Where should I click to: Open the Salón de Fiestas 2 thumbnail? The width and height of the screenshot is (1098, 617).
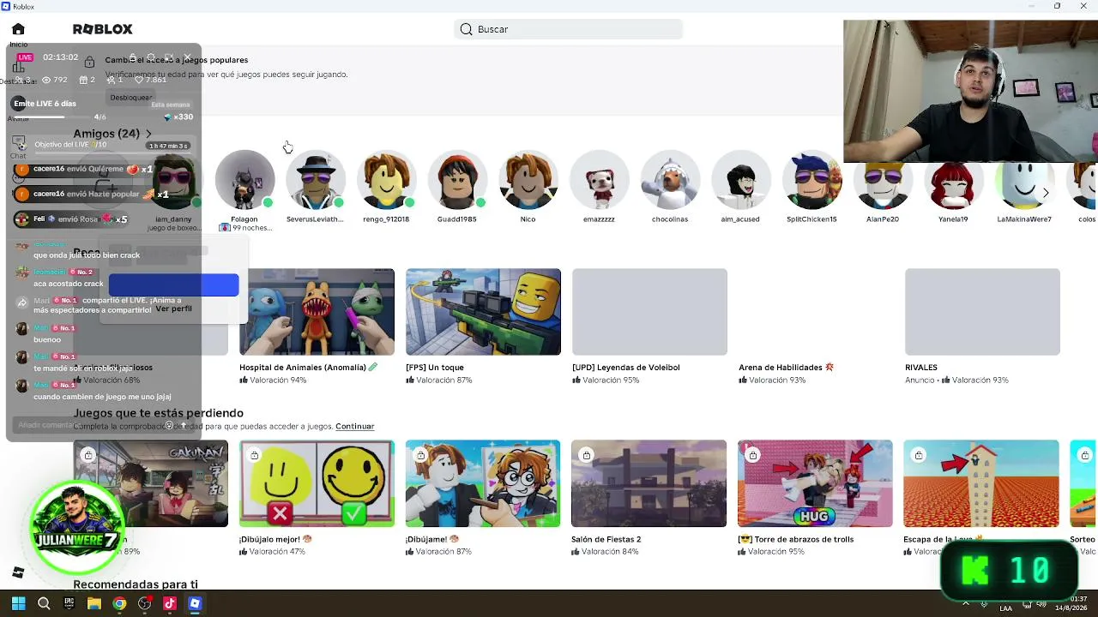coord(649,483)
